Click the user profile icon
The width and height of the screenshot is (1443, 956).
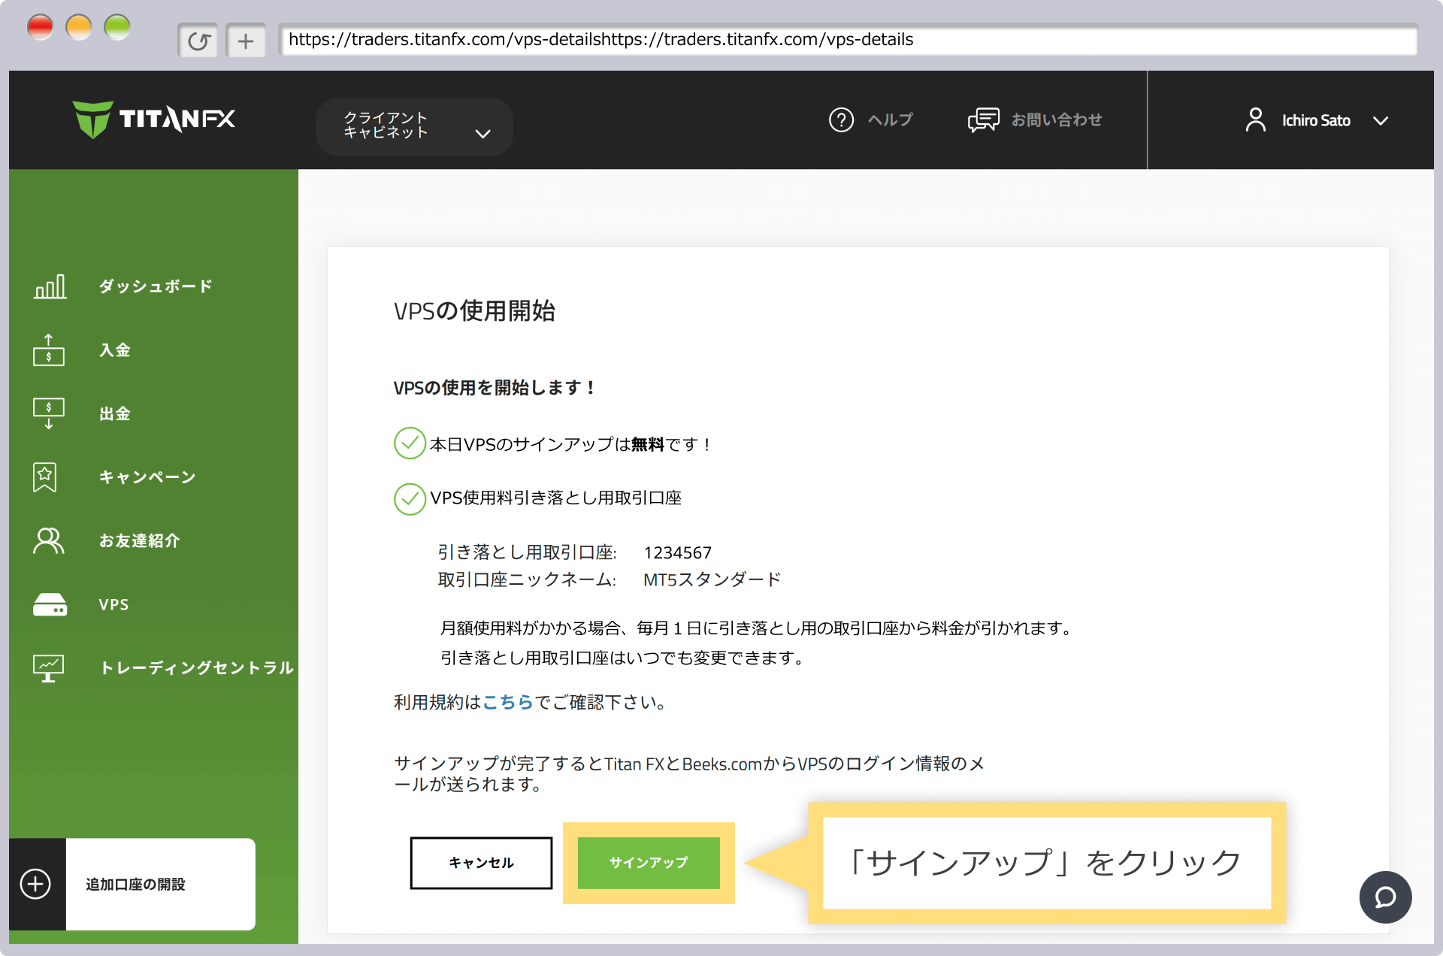point(1255,120)
